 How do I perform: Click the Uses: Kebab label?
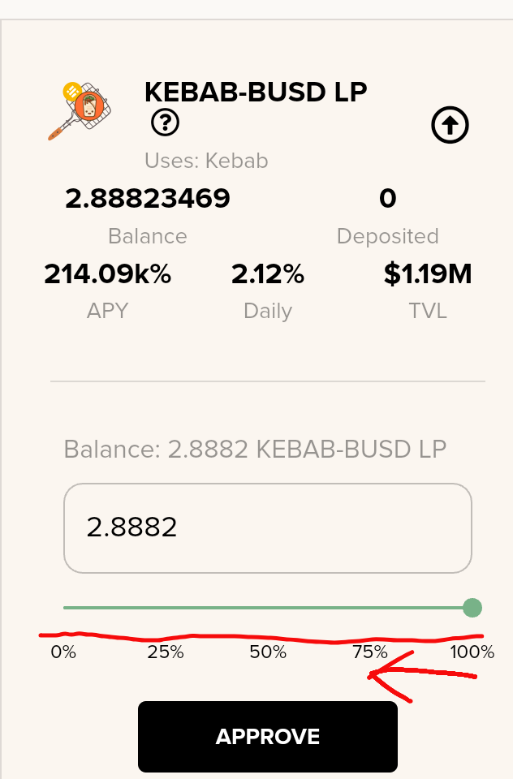click(206, 161)
